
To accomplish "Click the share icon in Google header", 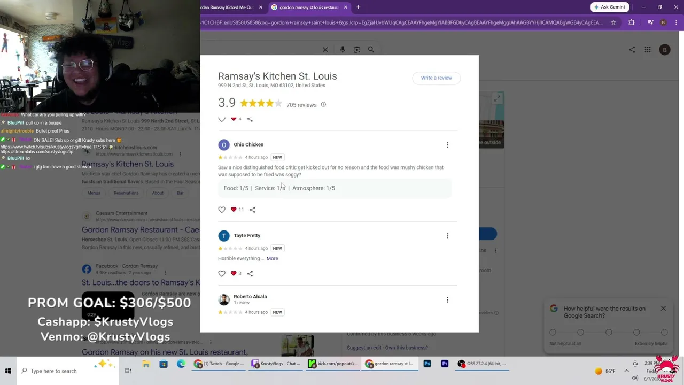I will coord(632,50).
